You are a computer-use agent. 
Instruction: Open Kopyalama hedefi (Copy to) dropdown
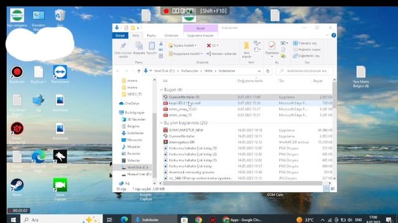tap(185, 54)
